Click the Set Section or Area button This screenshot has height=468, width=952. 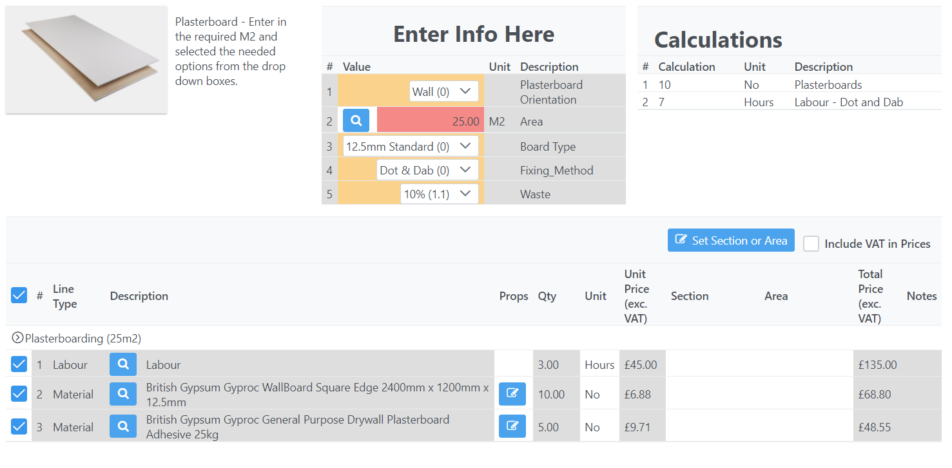[x=731, y=240]
